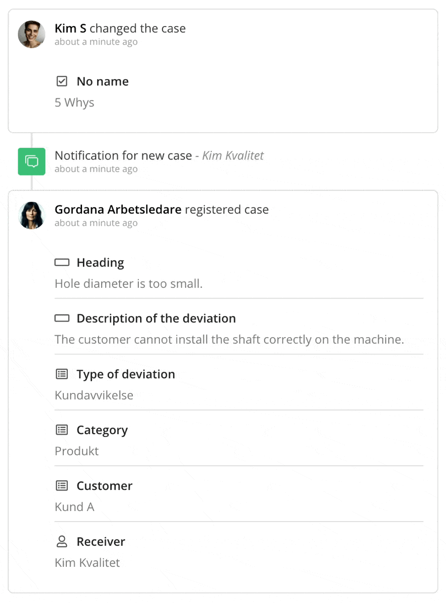This screenshot has width=446, height=603.
Task: Click Gordana Arbetsledare profile avatar
Action: pos(32,216)
